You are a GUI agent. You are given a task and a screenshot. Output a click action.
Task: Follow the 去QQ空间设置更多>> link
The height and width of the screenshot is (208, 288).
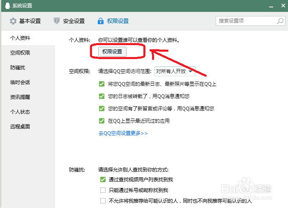123,133
